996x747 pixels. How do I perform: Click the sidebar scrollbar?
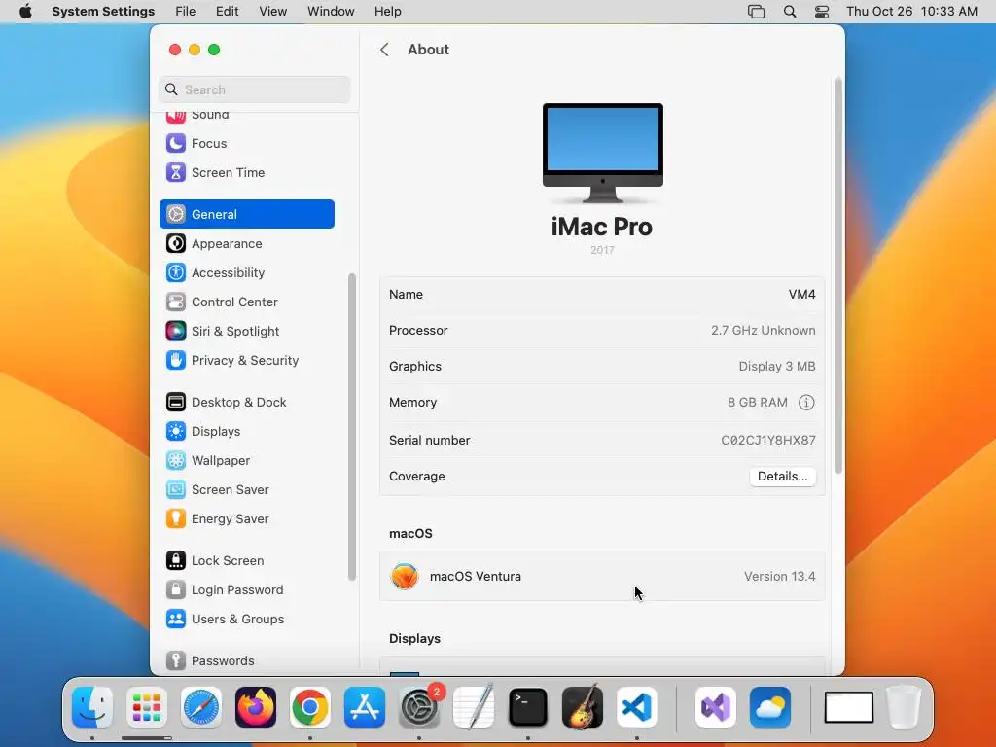pos(352,427)
